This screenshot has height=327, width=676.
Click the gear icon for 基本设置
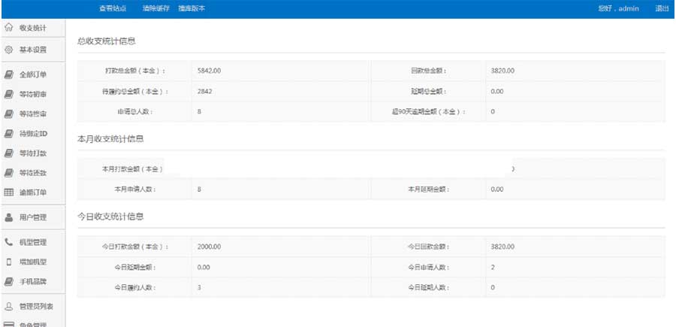9,50
